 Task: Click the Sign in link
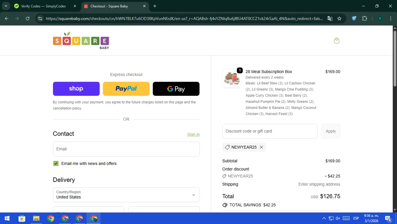point(193,134)
